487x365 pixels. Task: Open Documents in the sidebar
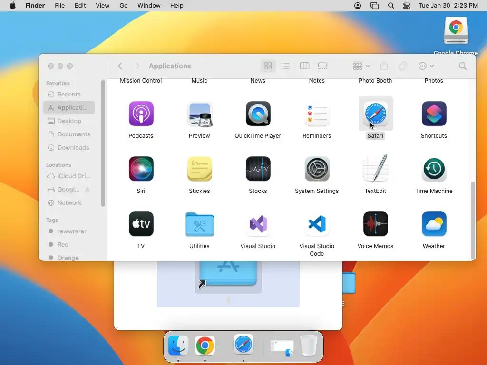click(x=69, y=134)
